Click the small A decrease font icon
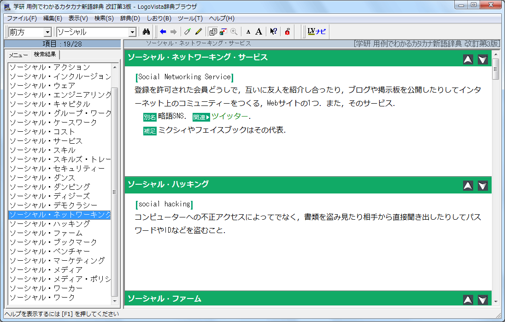This screenshot has height=322, width=505. tap(248, 32)
